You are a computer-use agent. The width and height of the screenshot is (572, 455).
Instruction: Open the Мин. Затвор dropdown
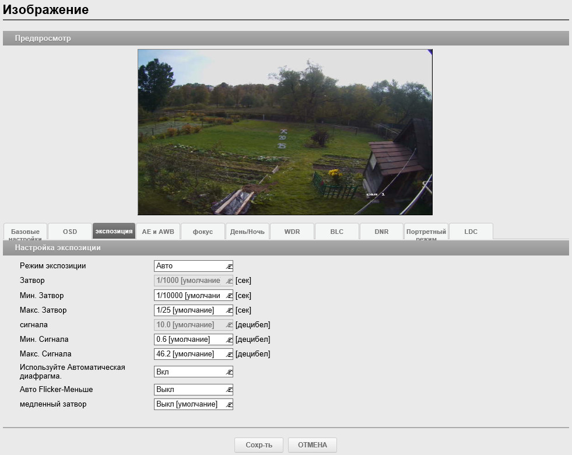click(x=194, y=296)
